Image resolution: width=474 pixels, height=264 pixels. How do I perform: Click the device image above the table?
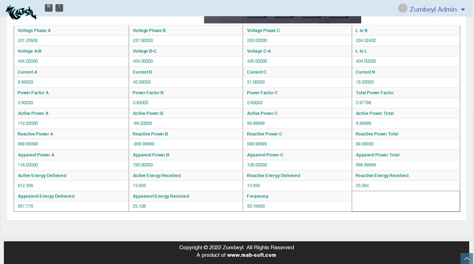pos(282,20)
